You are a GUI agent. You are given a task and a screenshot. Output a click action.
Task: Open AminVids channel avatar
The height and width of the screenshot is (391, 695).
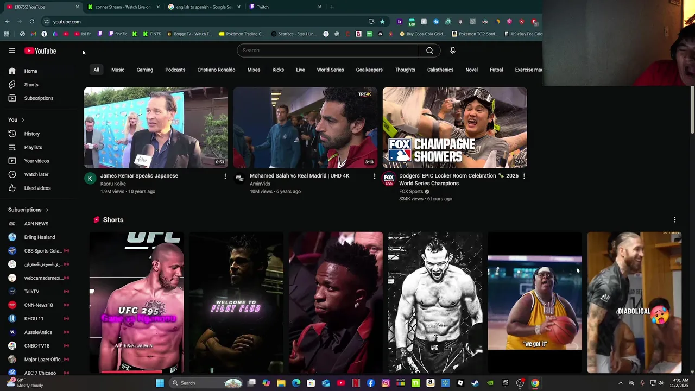point(239,178)
